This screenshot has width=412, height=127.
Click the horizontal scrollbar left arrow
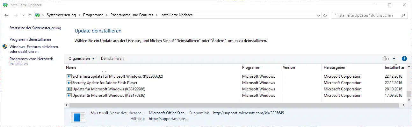(x=67, y=105)
